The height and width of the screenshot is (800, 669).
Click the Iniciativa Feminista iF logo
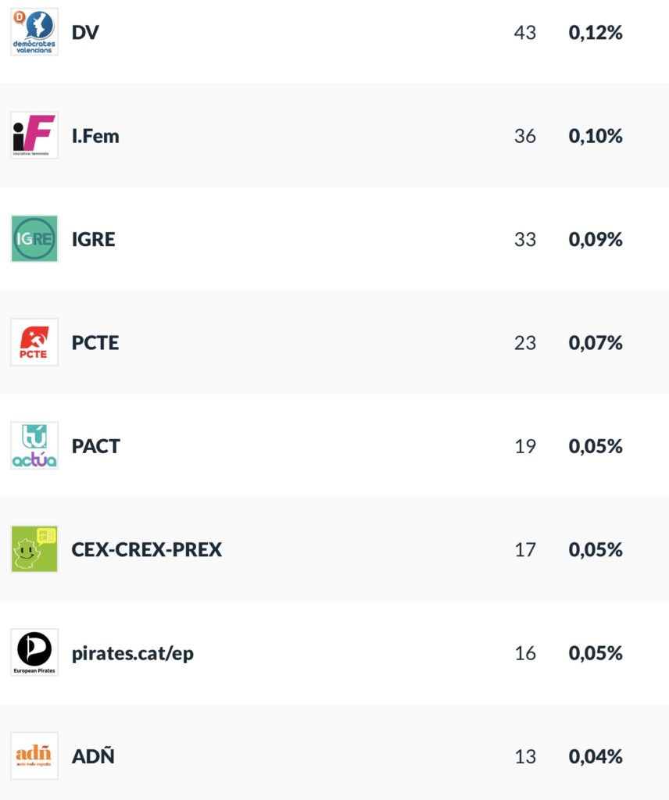pos(34,135)
